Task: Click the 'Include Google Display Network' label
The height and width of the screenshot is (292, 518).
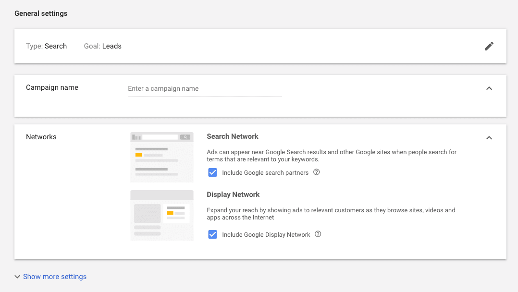Action: click(x=266, y=235)
